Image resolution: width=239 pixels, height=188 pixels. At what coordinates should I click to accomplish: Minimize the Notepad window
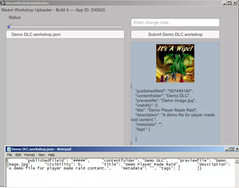227,149
